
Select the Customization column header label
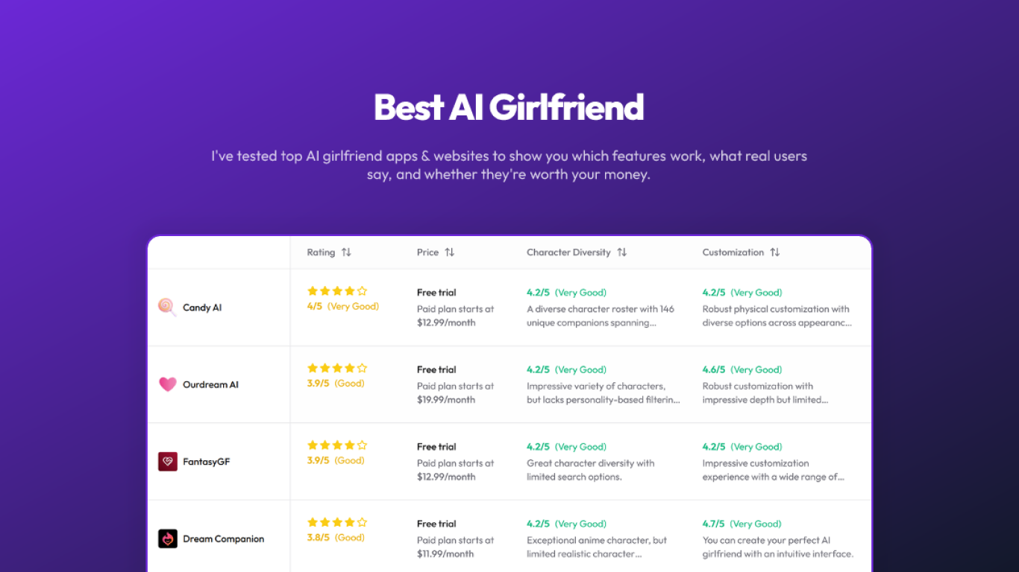coord(733,252)
